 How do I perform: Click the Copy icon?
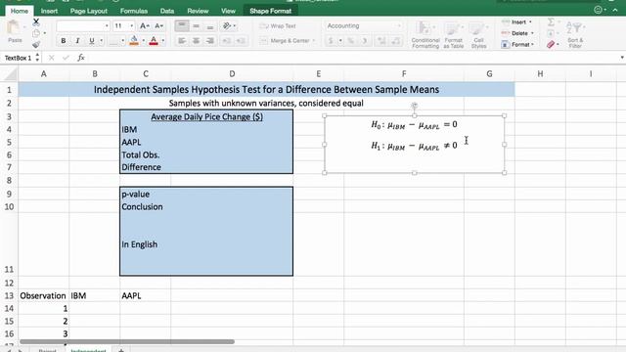click(x=36, y=33)
